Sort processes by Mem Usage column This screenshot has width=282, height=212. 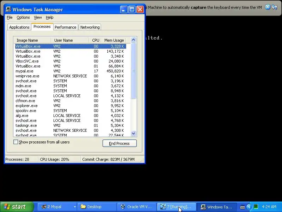pyautogui.click(x=114, y=40)
